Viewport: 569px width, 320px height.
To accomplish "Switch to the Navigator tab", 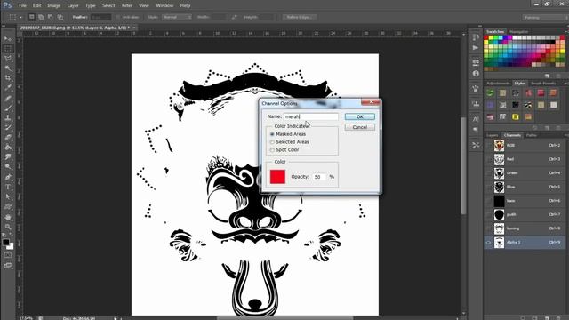I will pos(518,32).
